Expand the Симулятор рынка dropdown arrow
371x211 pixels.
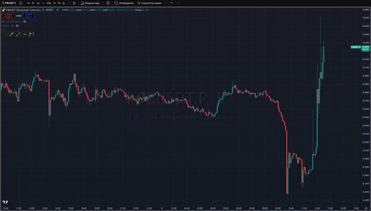(x=165, y=3)
